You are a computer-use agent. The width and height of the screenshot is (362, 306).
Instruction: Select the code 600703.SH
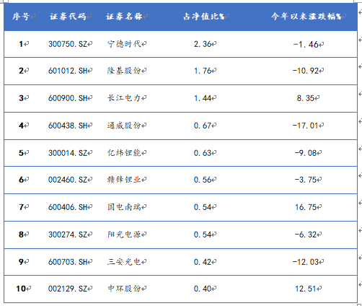point(68,262)
